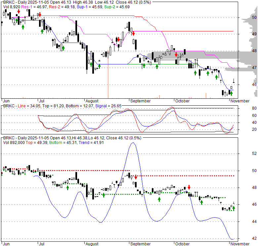
Task: Select red down arrow in early September, top chart
Action: (133, 33)
